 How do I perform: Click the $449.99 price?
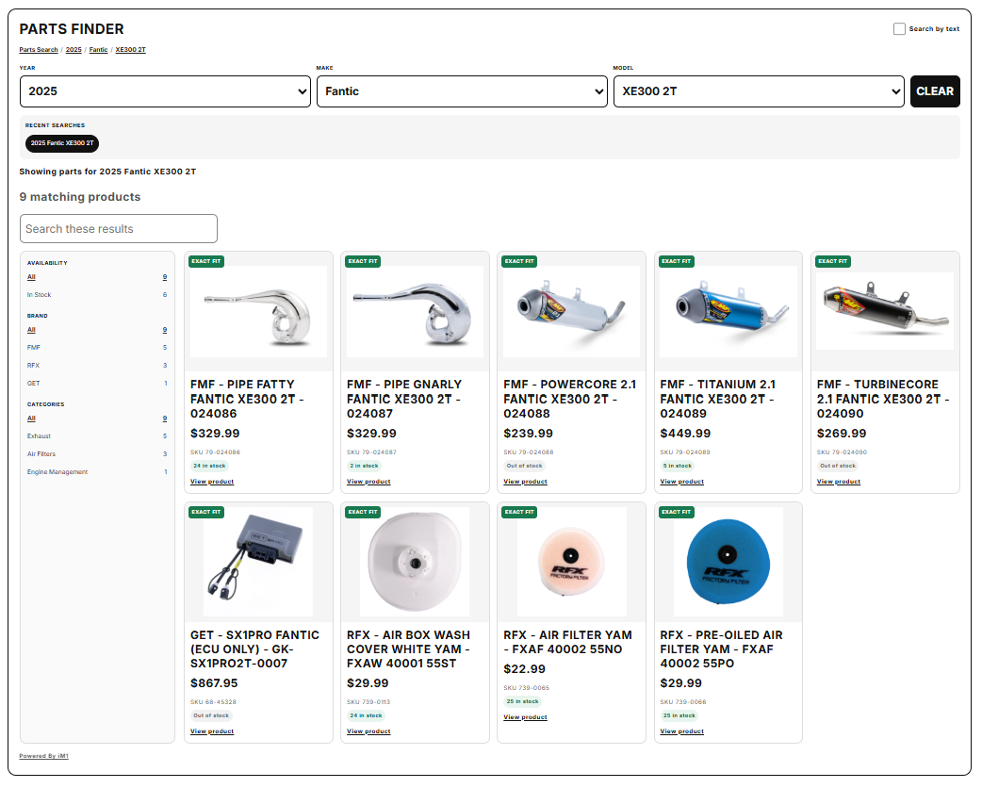(685, 434)
